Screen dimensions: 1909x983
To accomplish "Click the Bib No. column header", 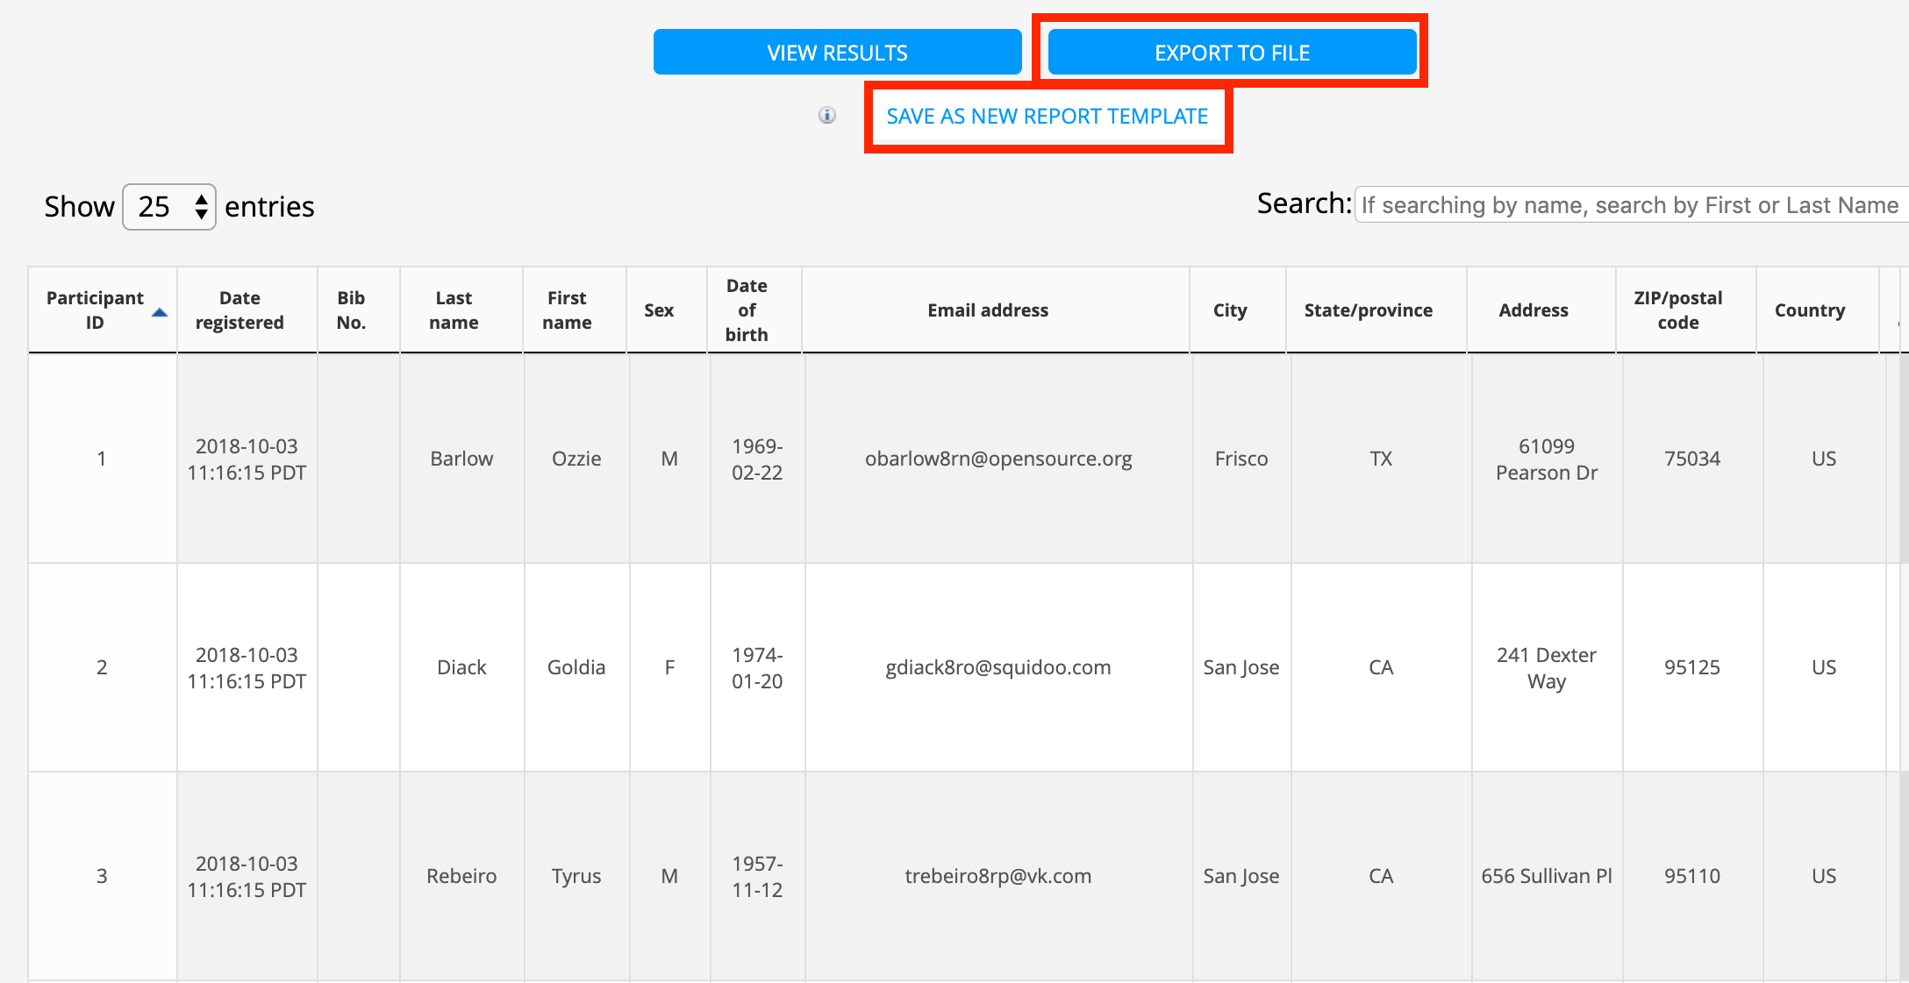I will [x=351, y=310].
